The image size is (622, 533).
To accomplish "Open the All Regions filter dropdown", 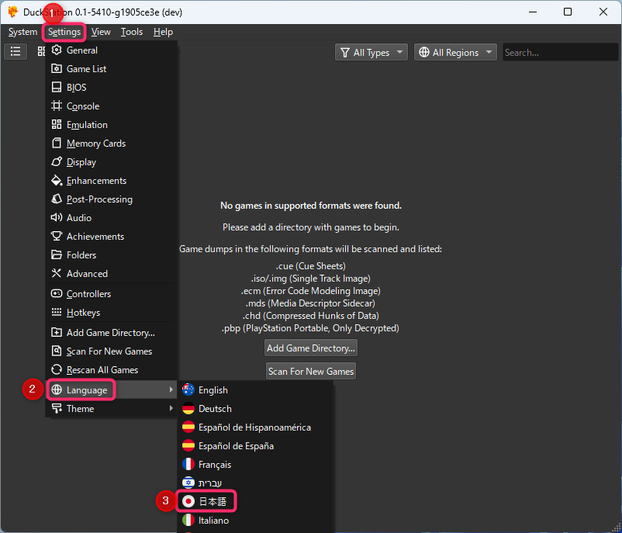I will 455,53.
